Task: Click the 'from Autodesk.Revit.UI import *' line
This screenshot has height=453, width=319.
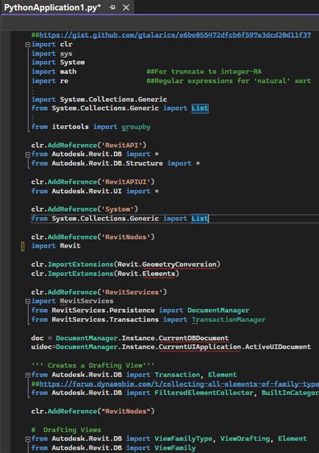Action: (x=95, y=191)
